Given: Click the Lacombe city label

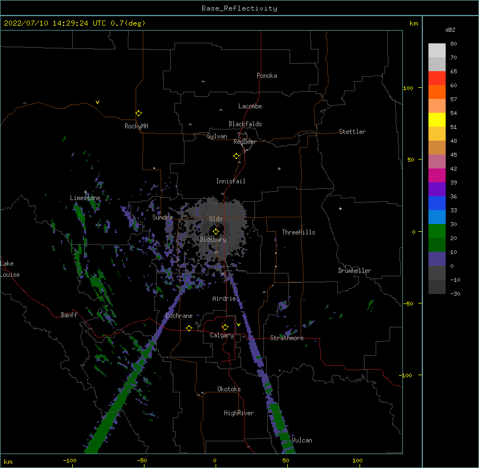Looking at the screenshot, I should pyautogui.click(x=250, y=106).
